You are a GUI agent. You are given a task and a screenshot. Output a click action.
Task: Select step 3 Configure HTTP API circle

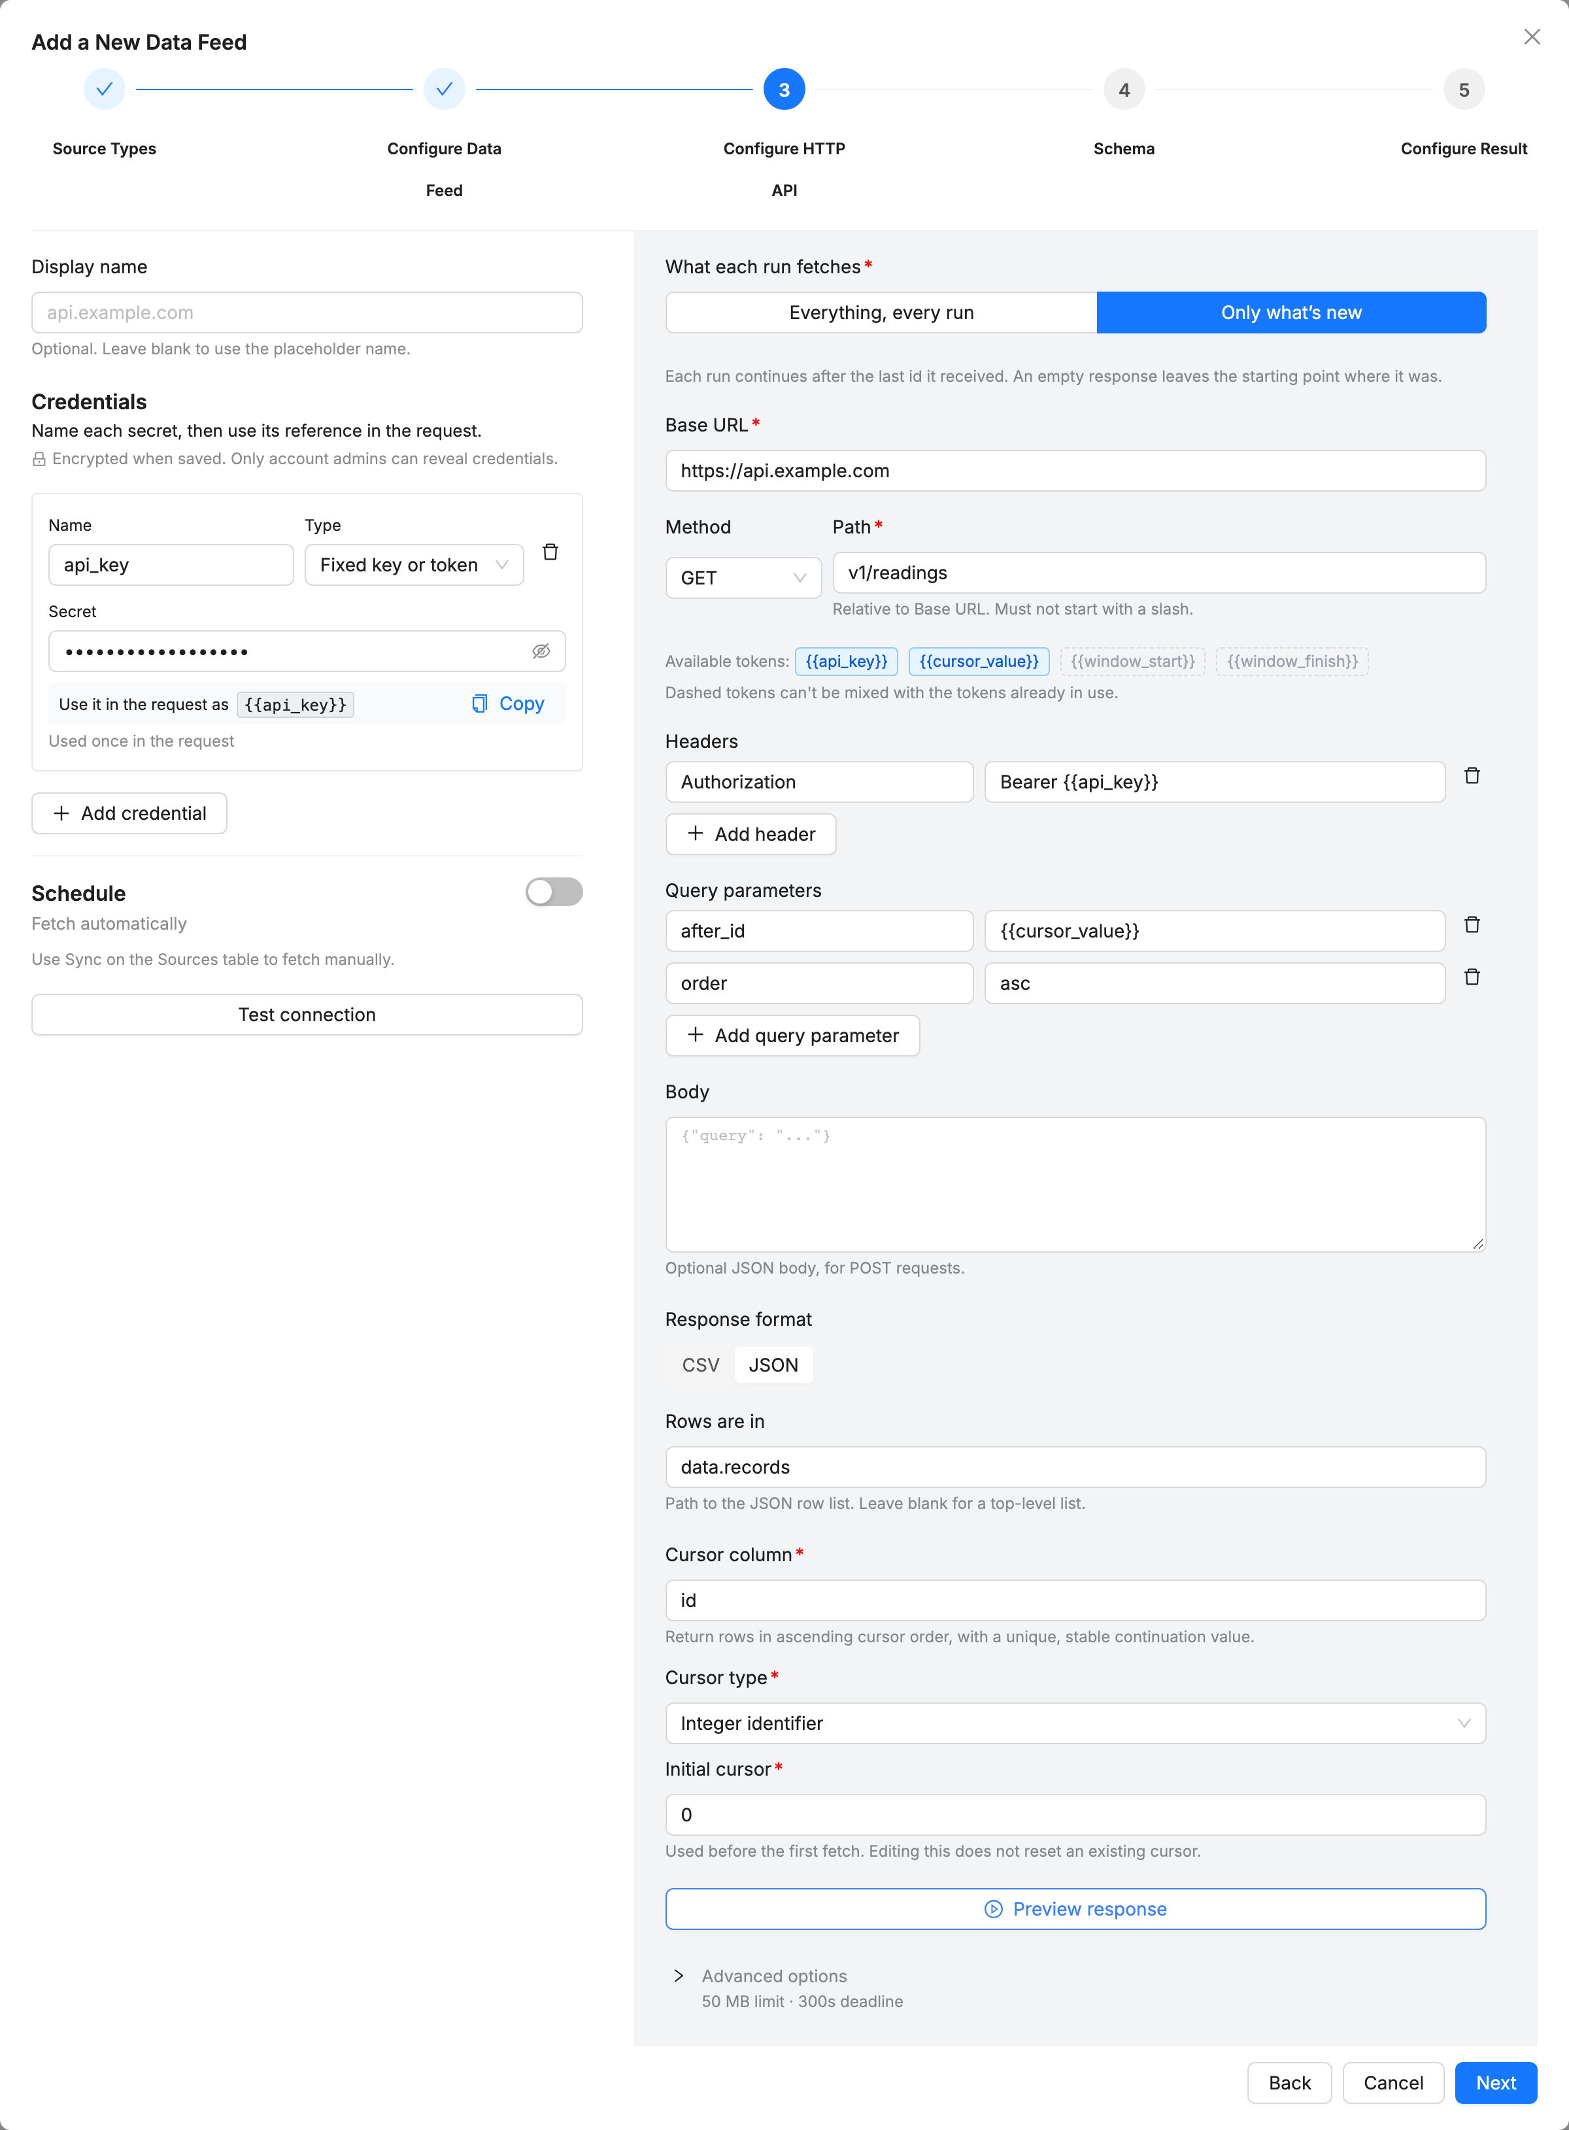coord(785,90)
